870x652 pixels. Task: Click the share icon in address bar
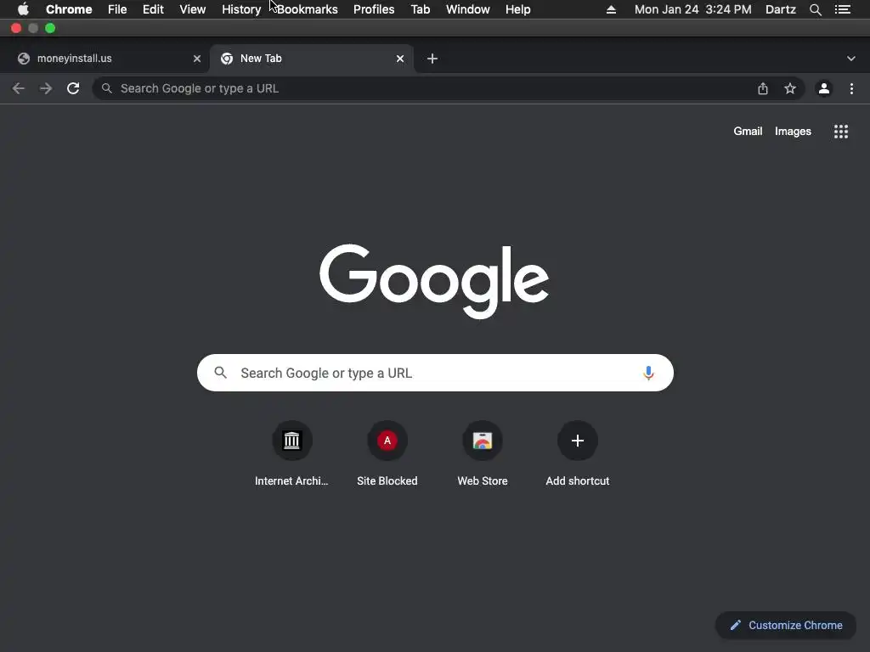763,88
